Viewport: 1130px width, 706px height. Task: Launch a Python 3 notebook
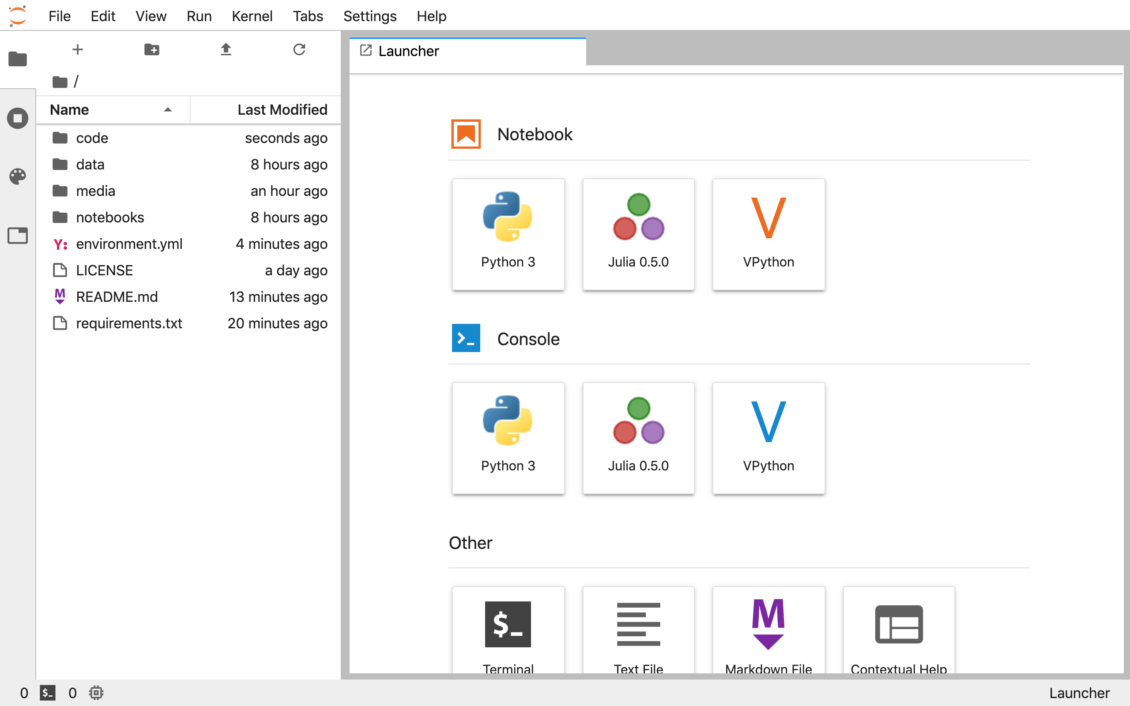[x=508, y=234]
